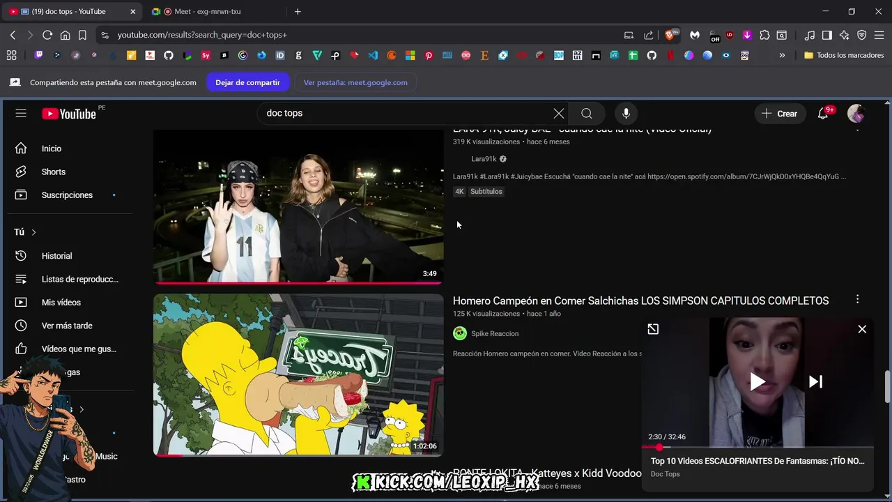The height and width of the screenshot is (502, 892).
Task: Open the VS Code bookmark
Action: point(373,55)
